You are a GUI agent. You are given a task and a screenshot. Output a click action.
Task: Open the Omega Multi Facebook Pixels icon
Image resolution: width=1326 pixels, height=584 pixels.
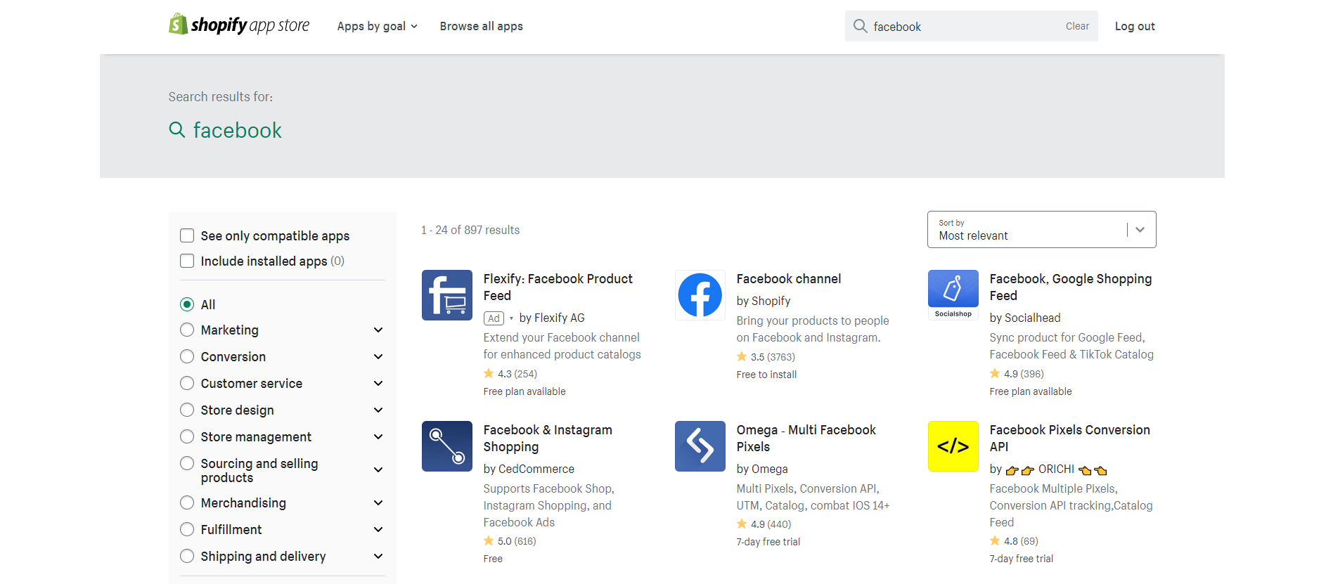[x=700, y=446]
